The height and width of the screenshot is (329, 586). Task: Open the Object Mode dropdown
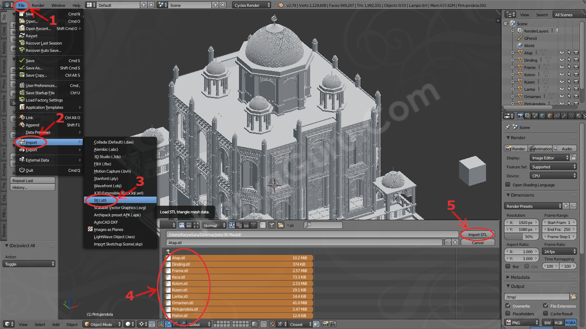point(102,324)
